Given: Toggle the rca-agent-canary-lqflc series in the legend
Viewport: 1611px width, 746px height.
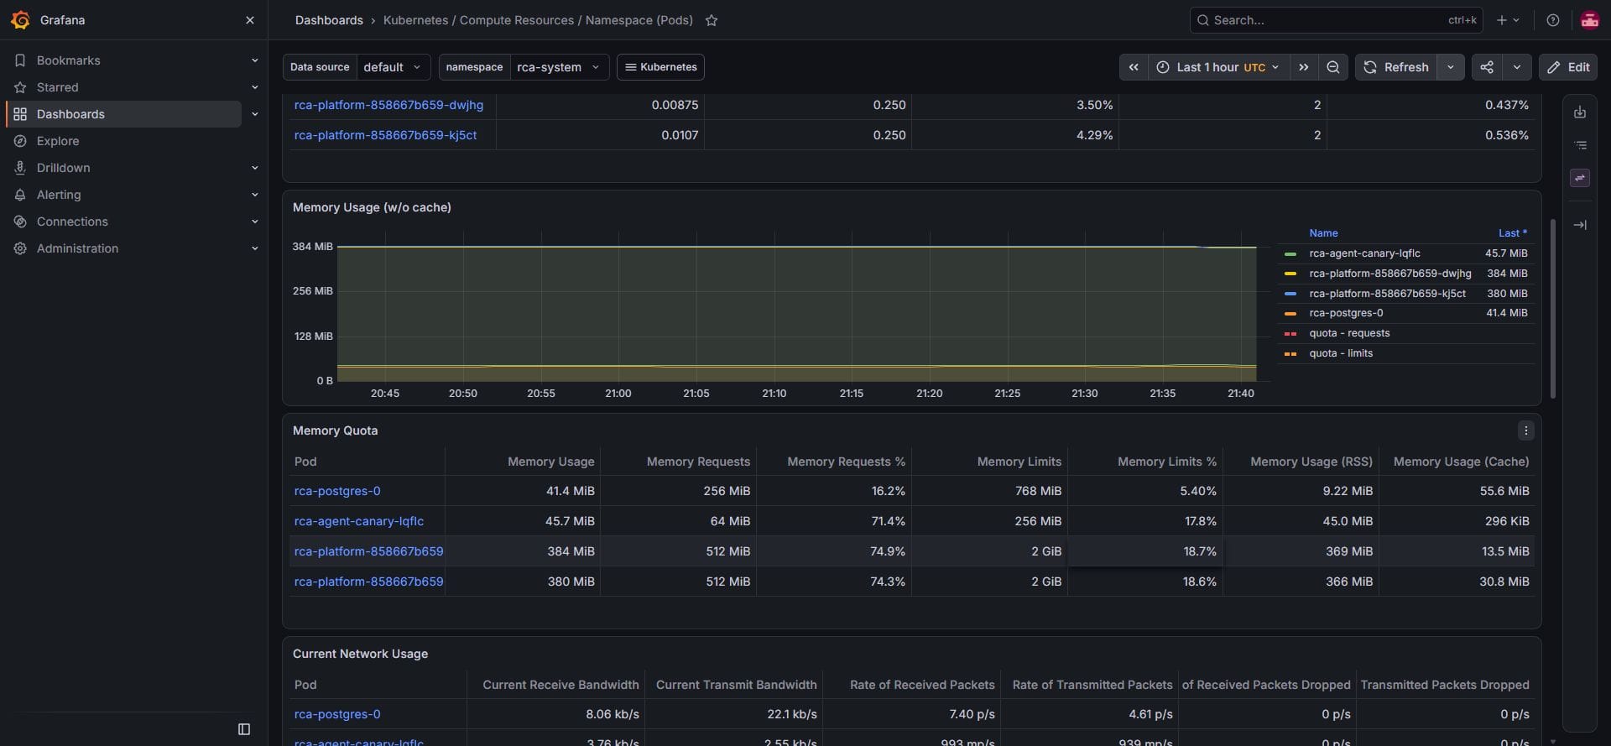Looking at the screenshot, I should [1364, 253].
